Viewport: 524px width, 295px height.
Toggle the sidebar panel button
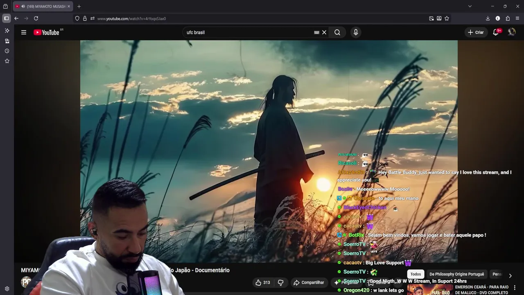[7, 18]
